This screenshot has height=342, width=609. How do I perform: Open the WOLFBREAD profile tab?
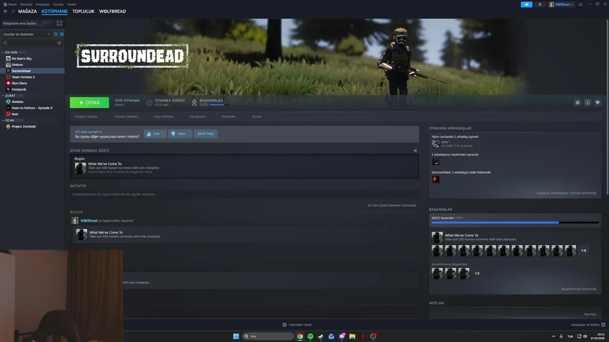112,11
